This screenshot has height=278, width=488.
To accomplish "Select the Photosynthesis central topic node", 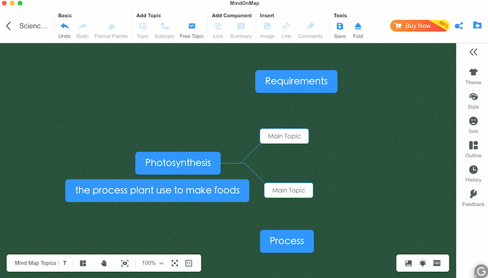I will (x=178, y=163).
